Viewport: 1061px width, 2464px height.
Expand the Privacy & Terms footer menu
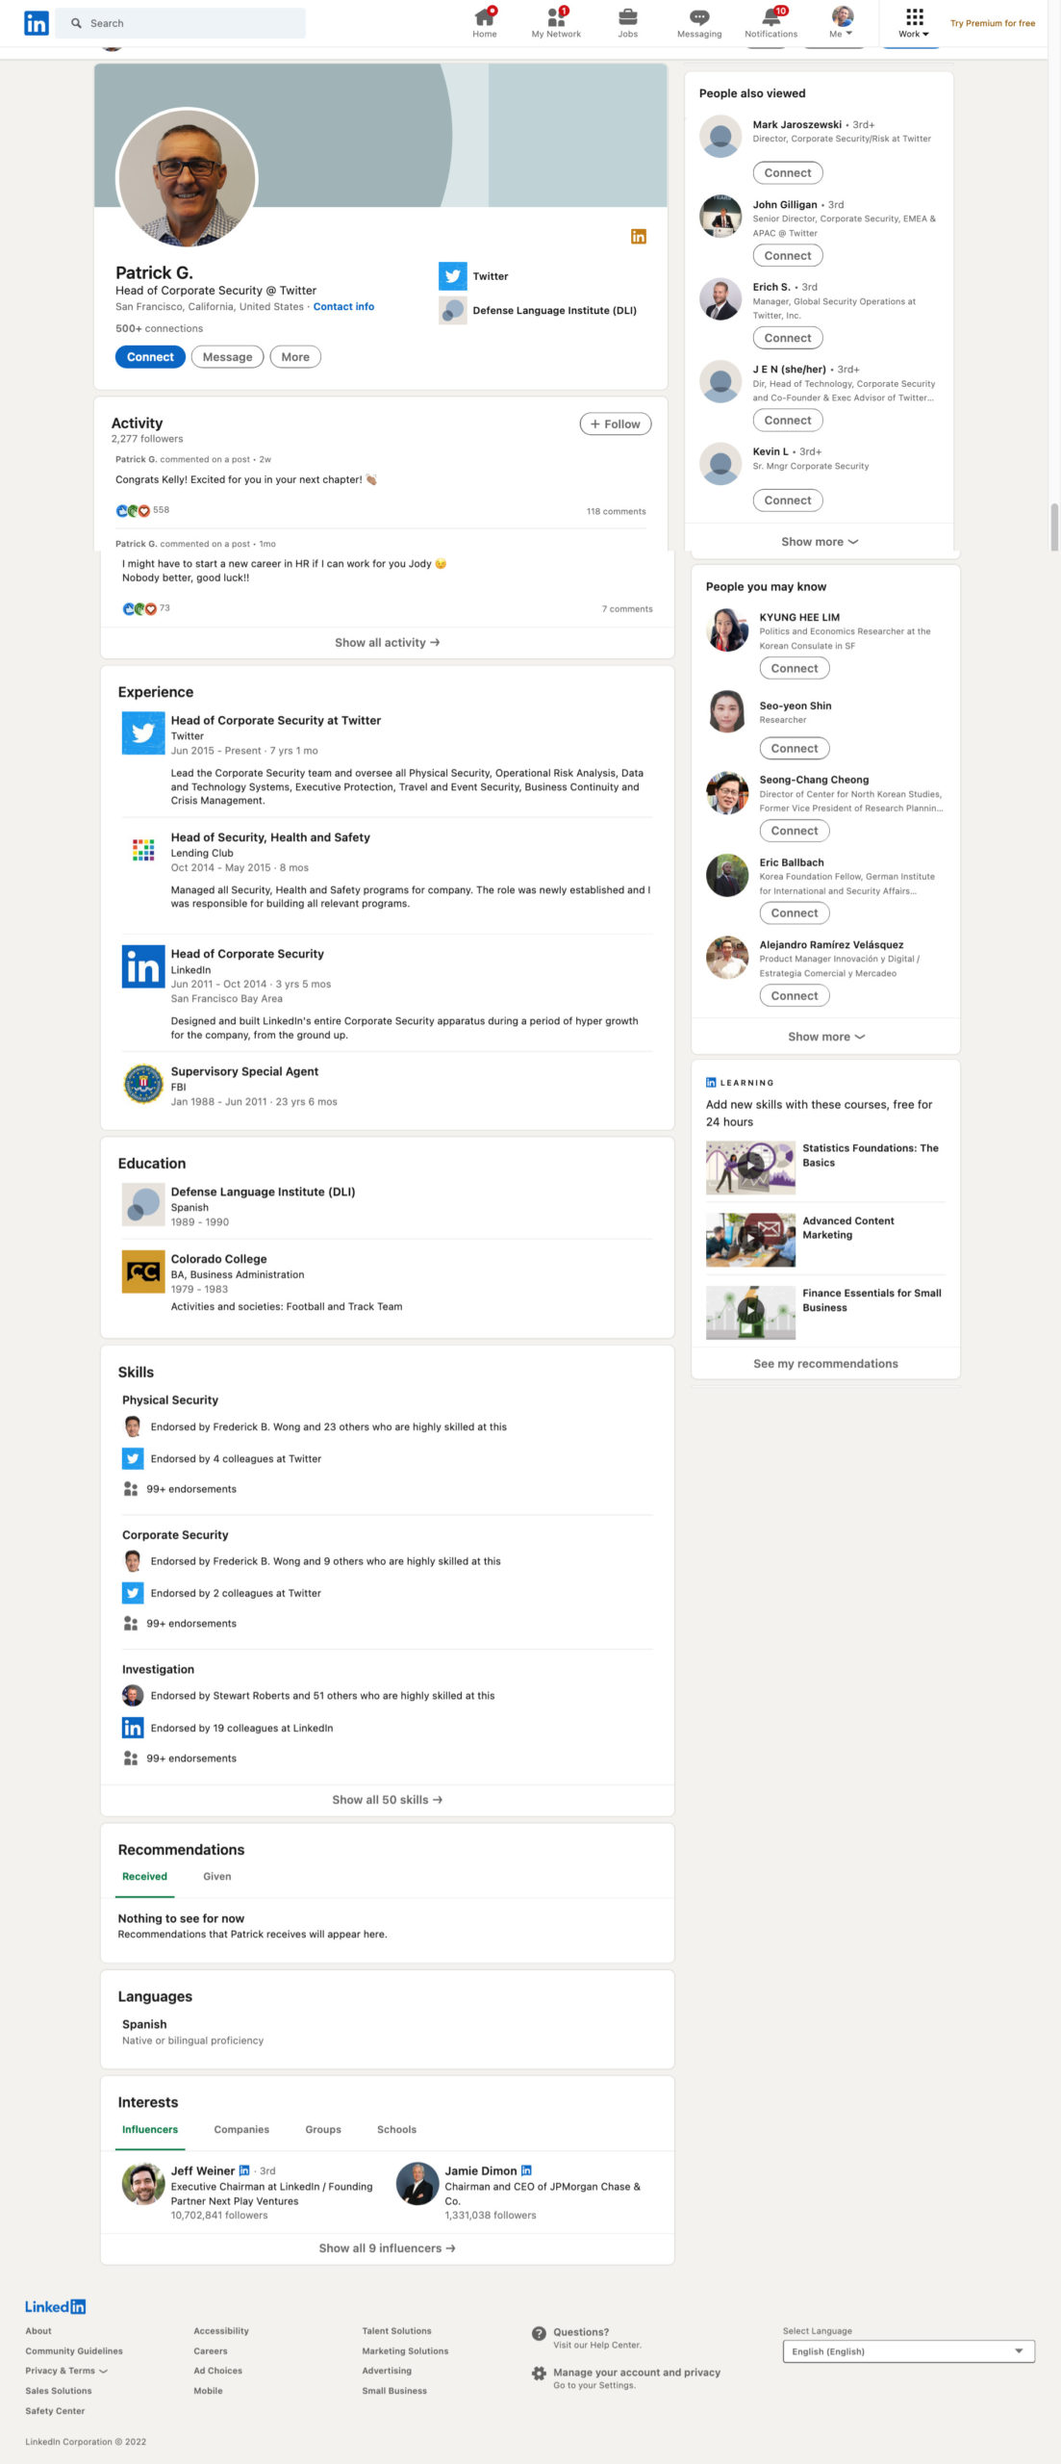[x=66, y=2371]
